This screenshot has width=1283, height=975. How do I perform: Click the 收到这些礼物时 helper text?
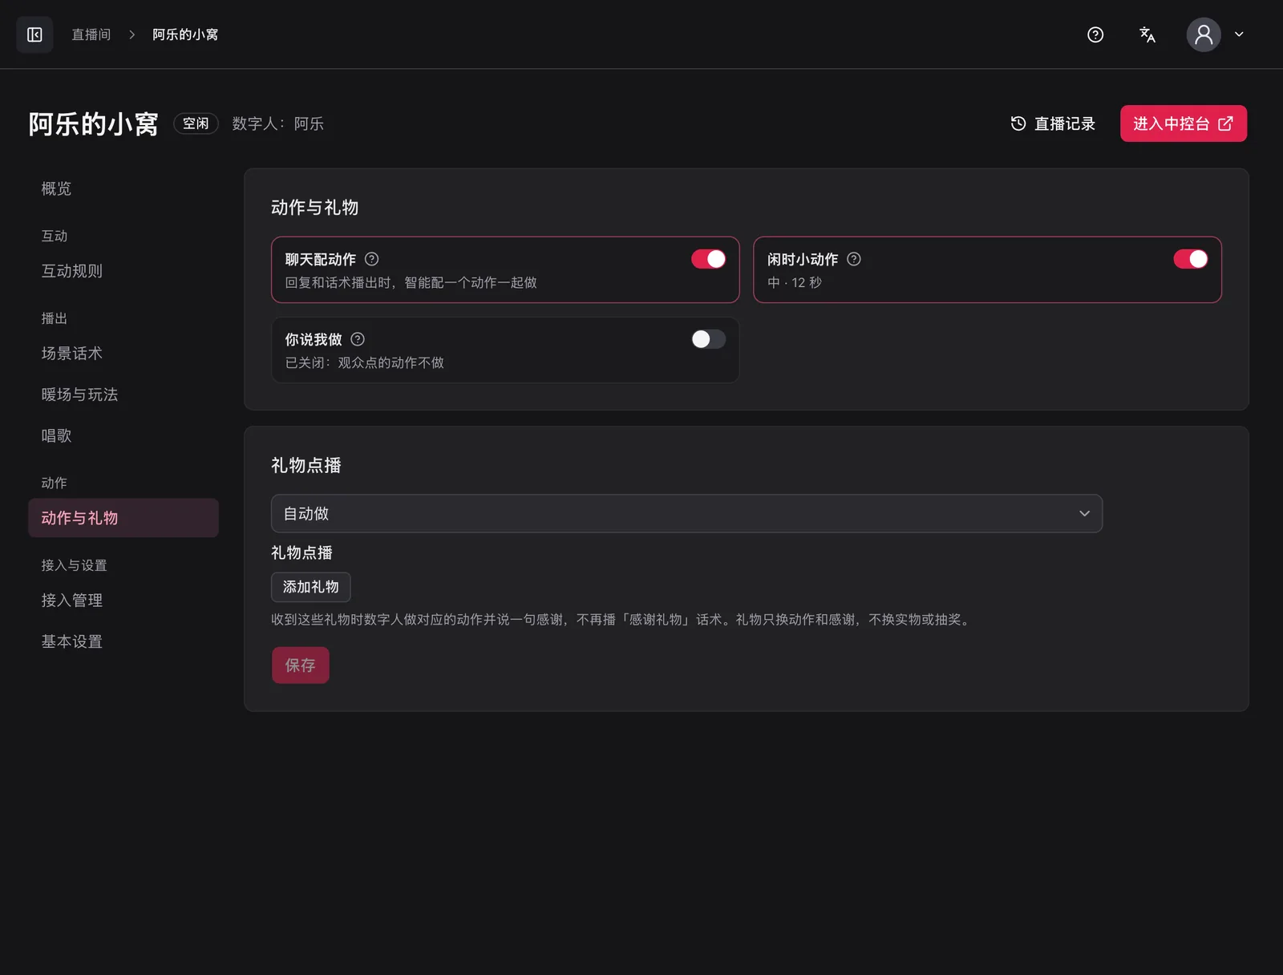pyautogui.click(x=622, y=620)
